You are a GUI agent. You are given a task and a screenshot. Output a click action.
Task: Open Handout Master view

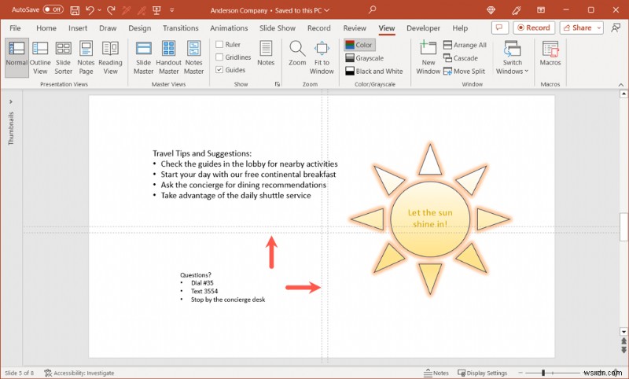tap(168, 57)
